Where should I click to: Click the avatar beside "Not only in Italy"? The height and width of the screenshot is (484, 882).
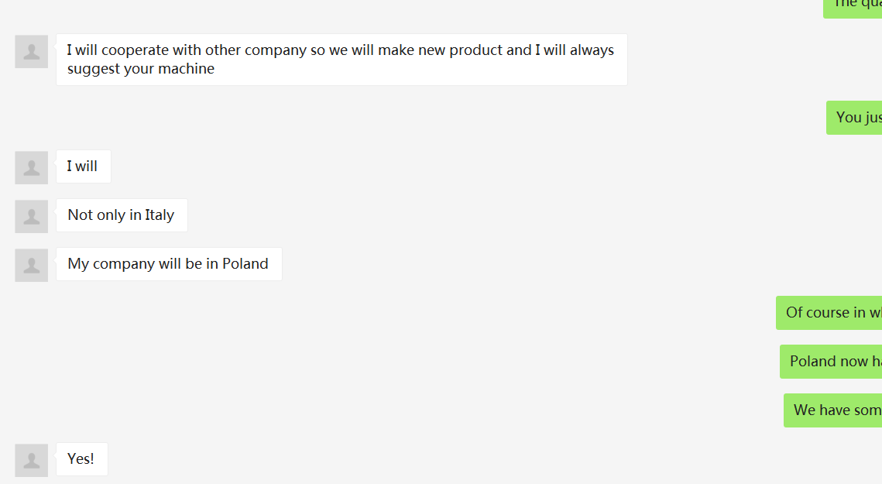point(32,217)
